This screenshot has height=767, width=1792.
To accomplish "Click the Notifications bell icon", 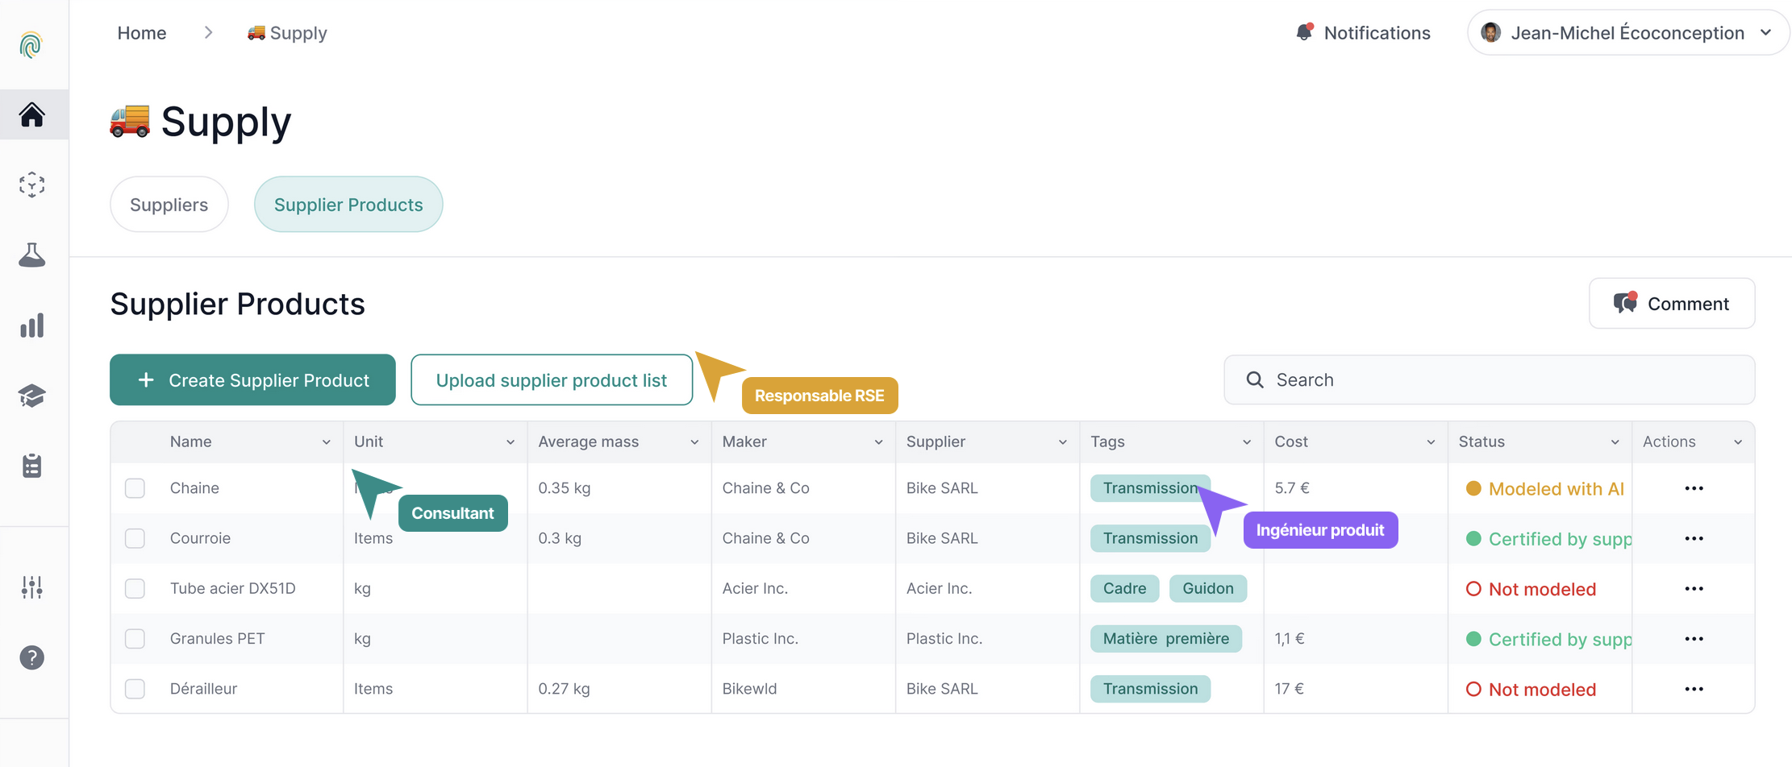I will [x=1303, y=33].
